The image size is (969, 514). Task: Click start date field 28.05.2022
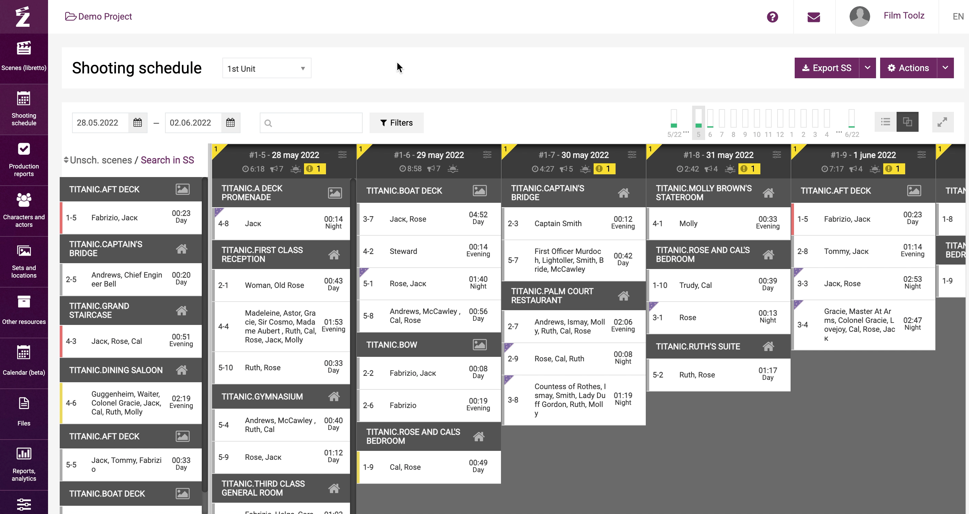click(x=101, y=123)
